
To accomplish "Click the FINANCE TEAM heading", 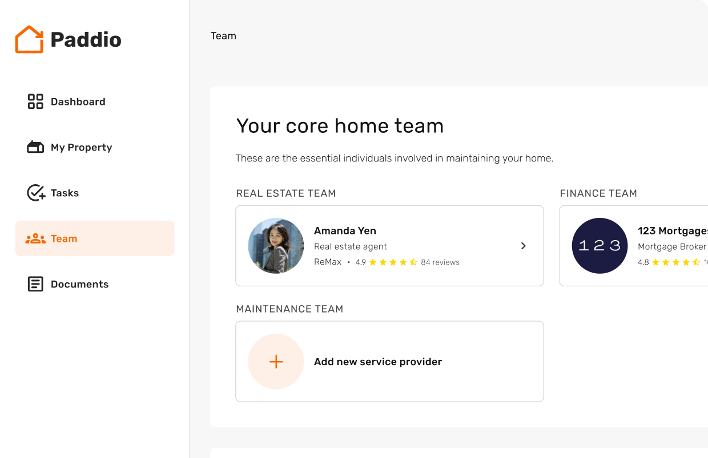I will click(x=598, y=193).
